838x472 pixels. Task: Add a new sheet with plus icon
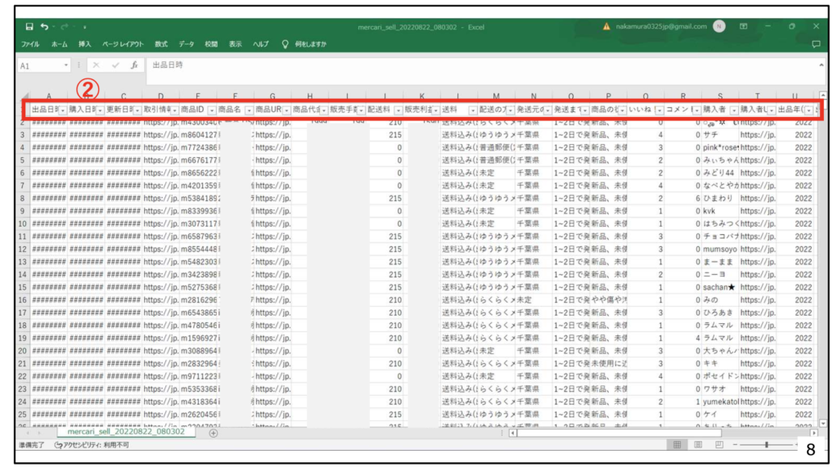(214, 434)
